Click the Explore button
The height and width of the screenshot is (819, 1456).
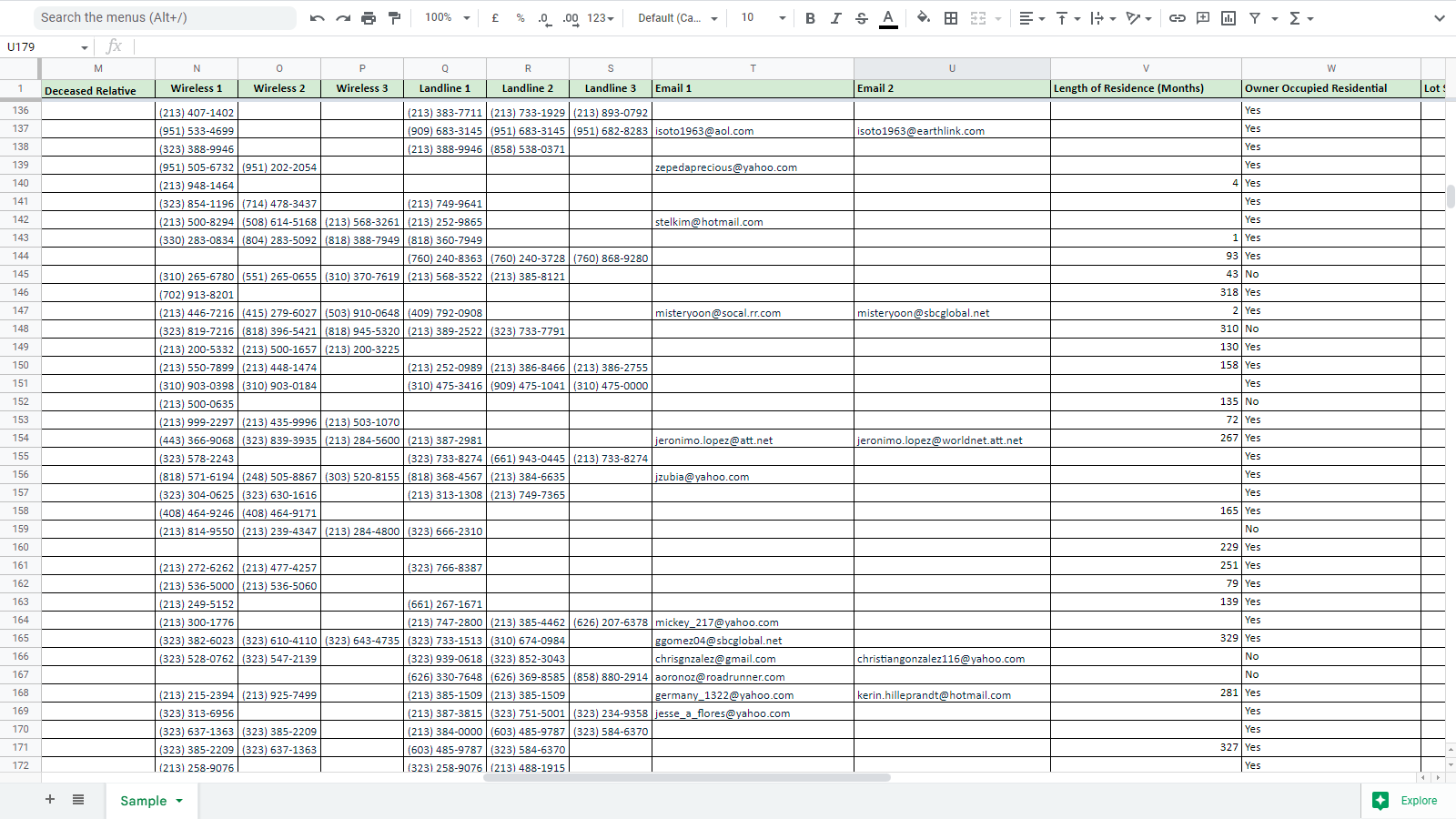click(x=1406, y=801)
